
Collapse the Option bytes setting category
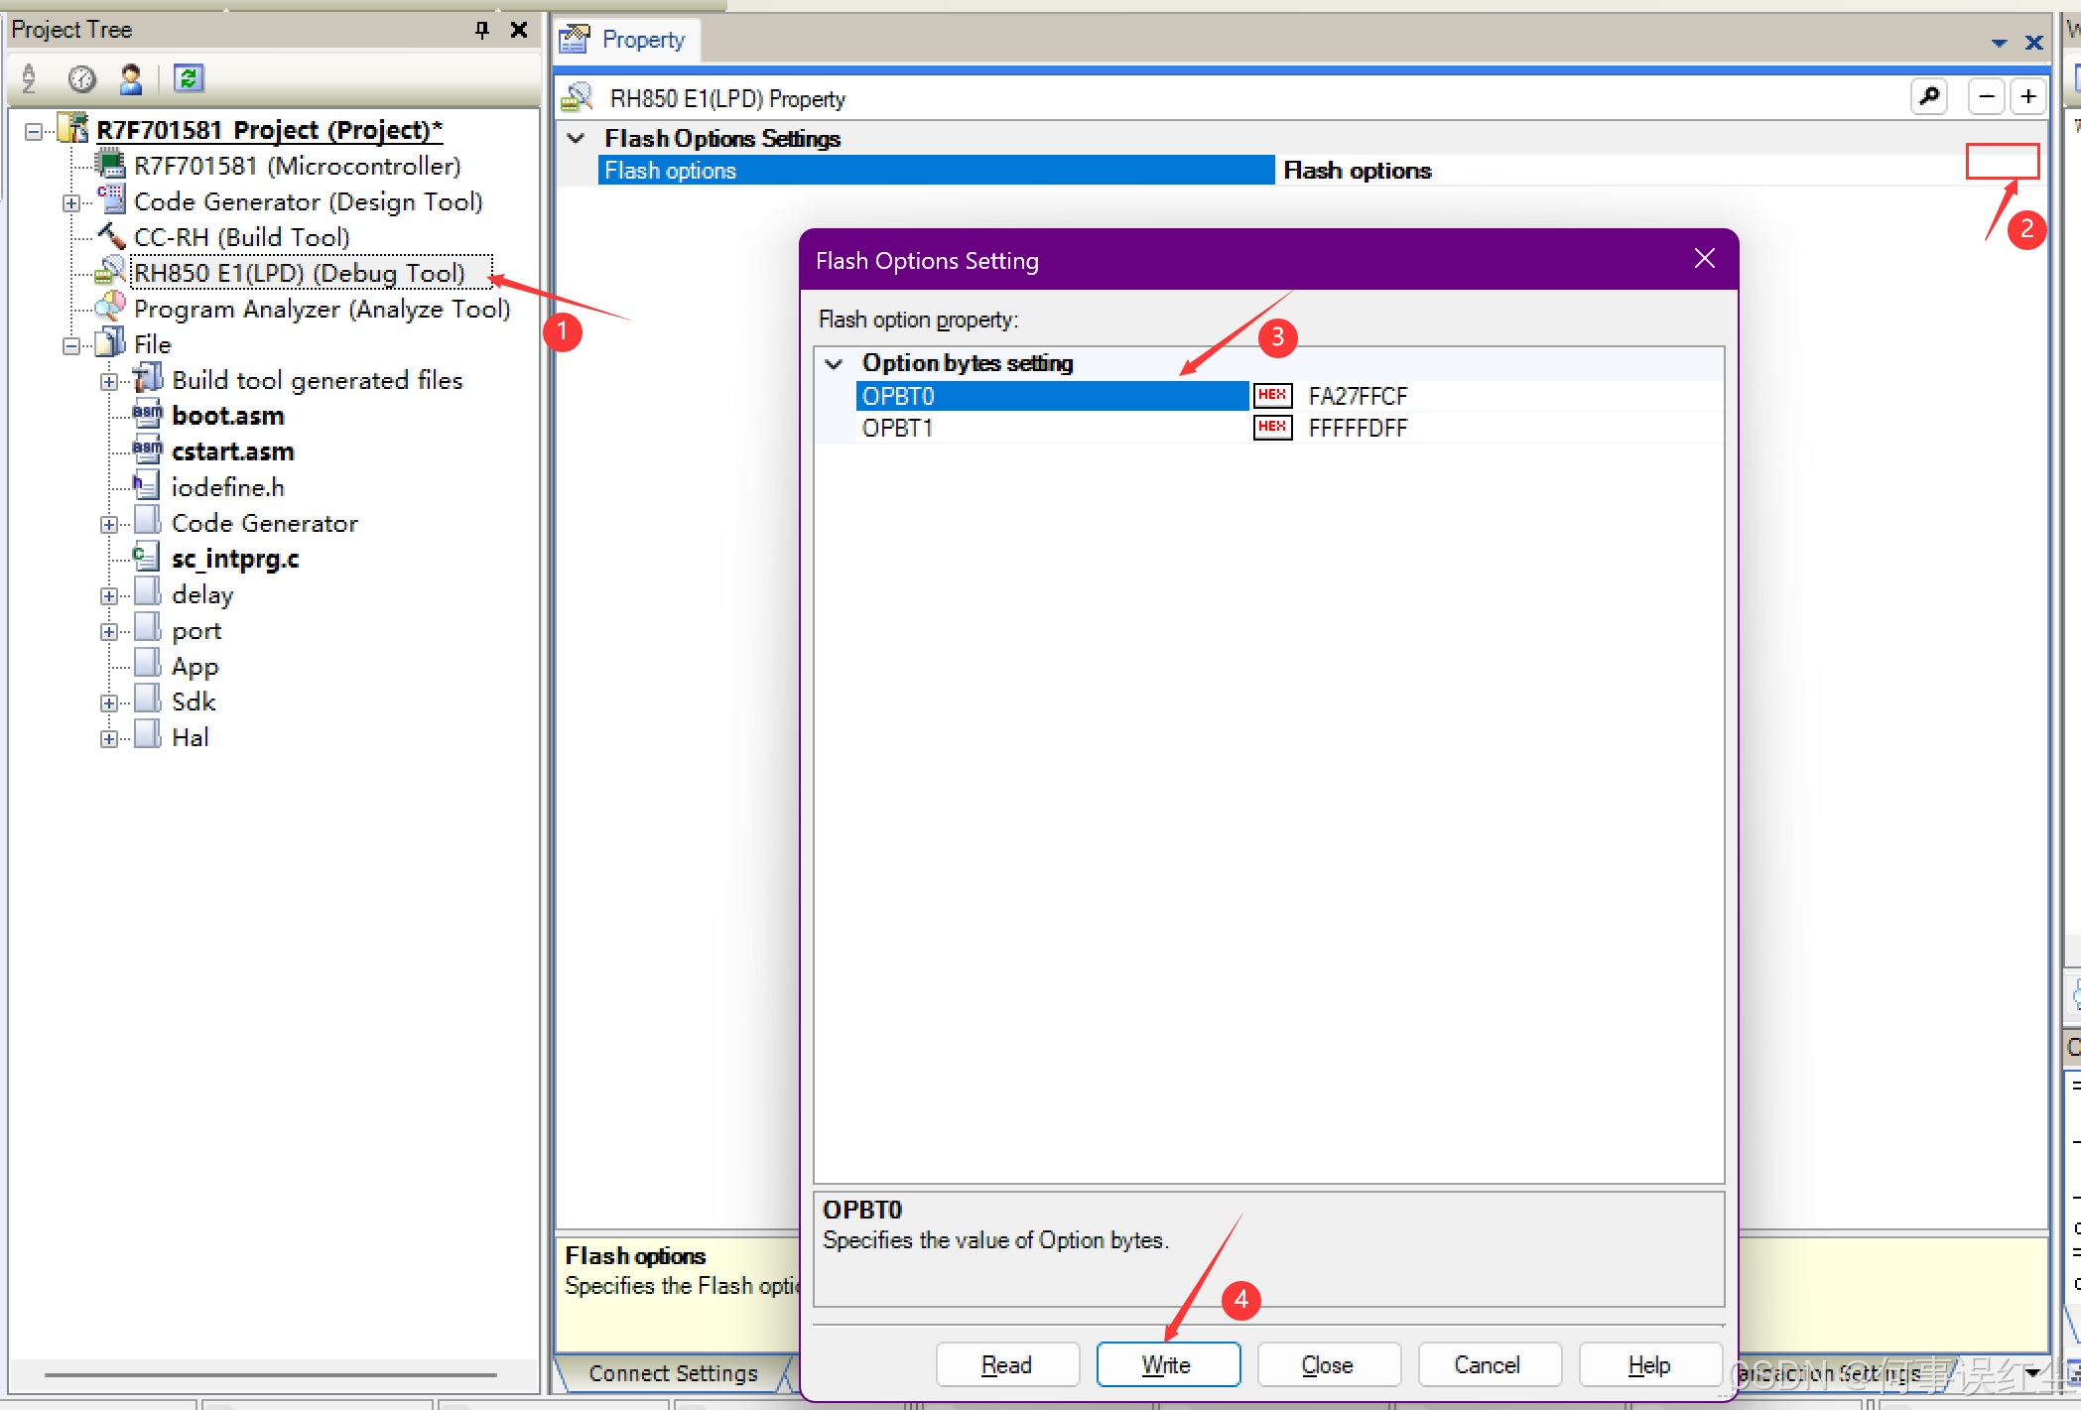click(835, 364)
